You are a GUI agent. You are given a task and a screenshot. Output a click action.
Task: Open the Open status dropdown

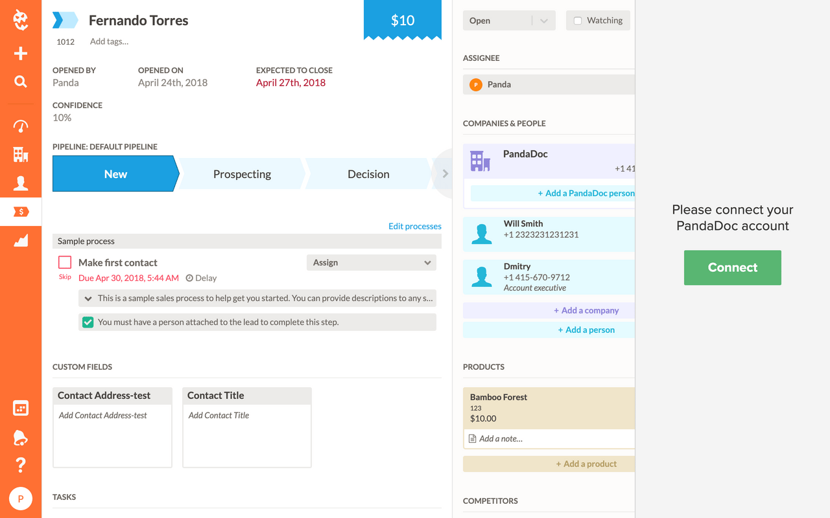509,21
